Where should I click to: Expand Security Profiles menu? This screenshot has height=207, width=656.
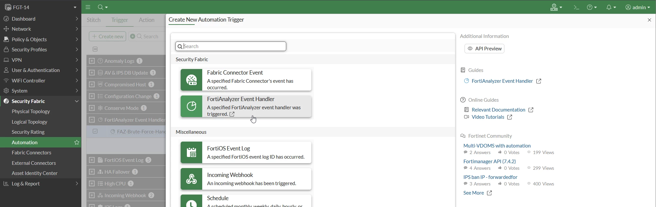[41, 50]
